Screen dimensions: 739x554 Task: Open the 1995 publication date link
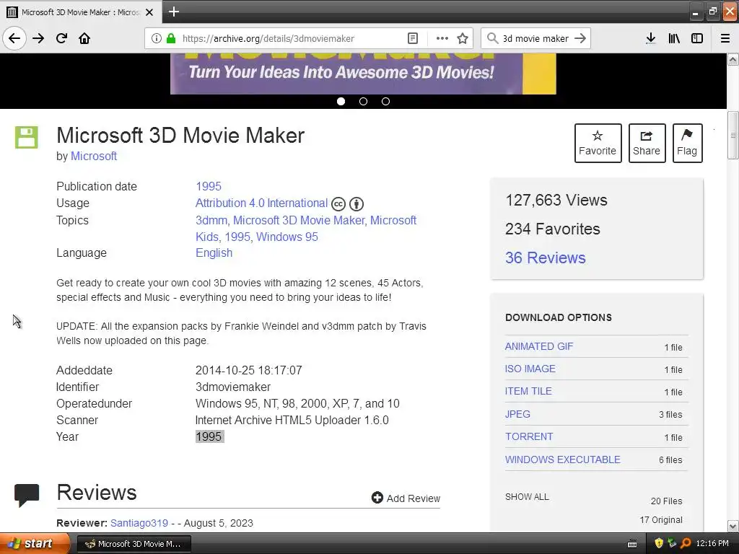209,186
